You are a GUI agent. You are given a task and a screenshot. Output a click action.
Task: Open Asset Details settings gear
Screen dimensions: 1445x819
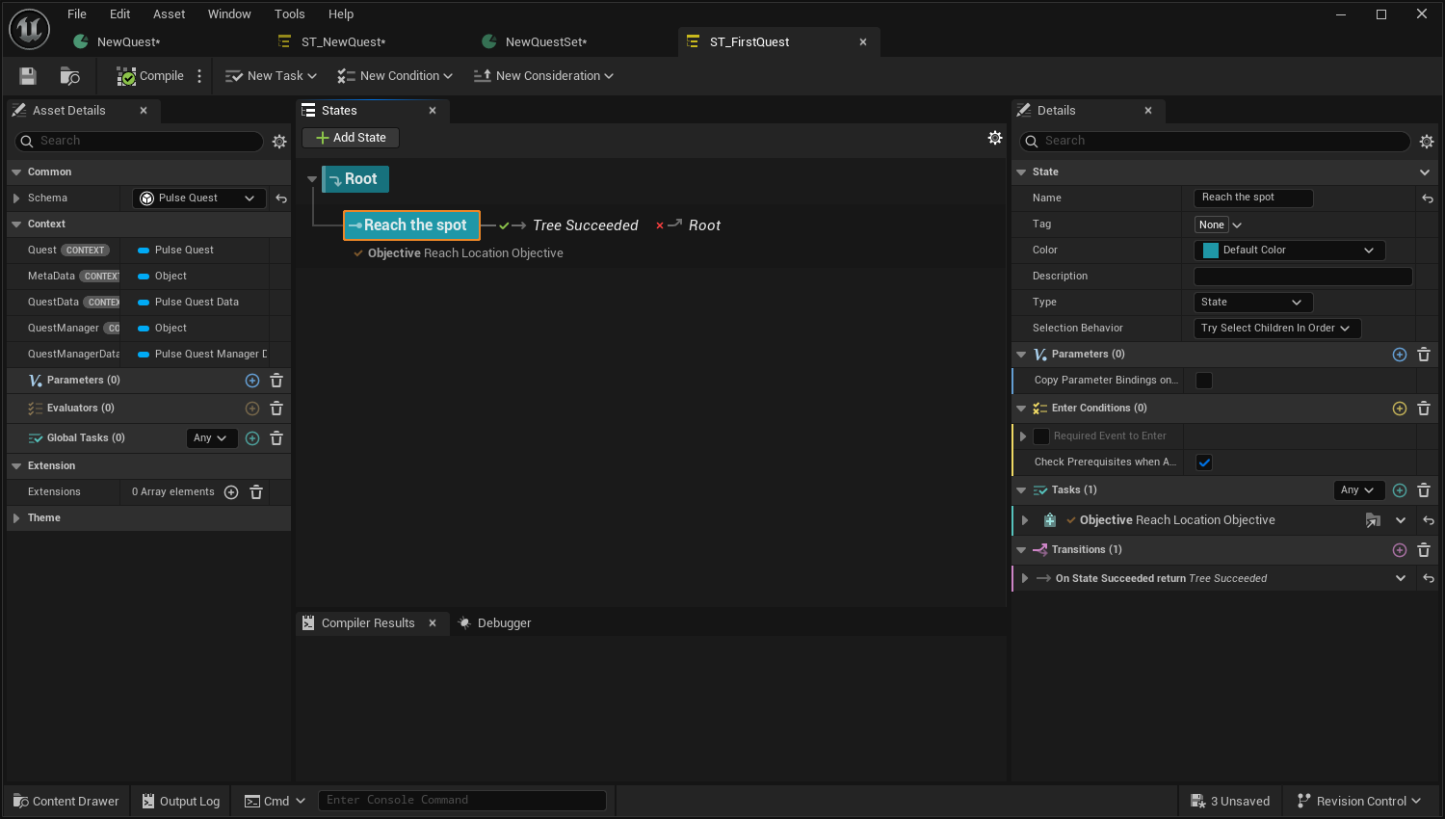(279, 142)
